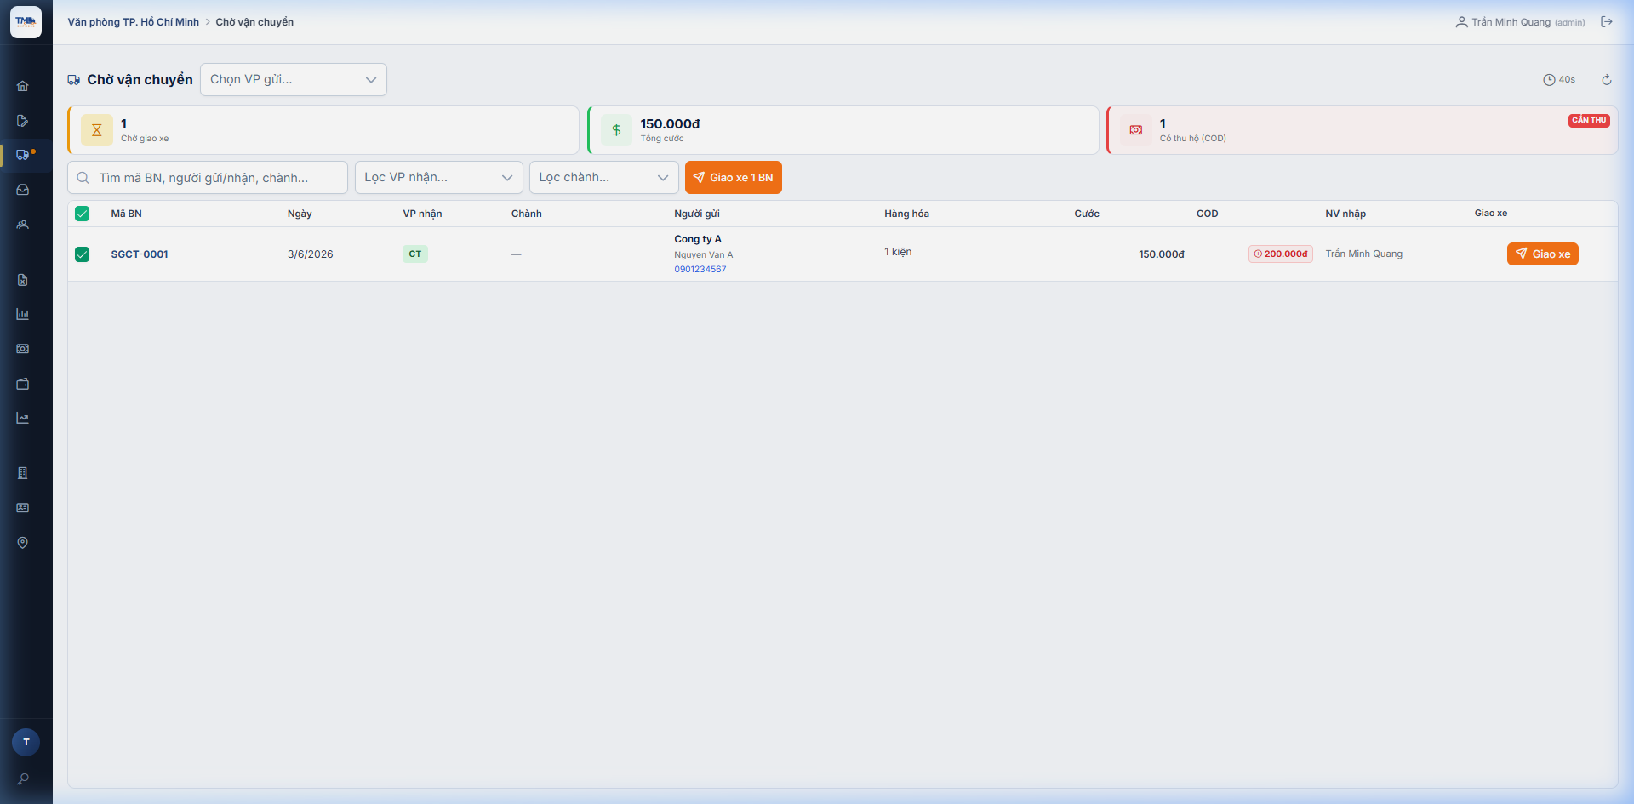Click the Chờ vận chuyển page title
The width and height of the screenshot is (1634, 804).
tap(140, 80)
